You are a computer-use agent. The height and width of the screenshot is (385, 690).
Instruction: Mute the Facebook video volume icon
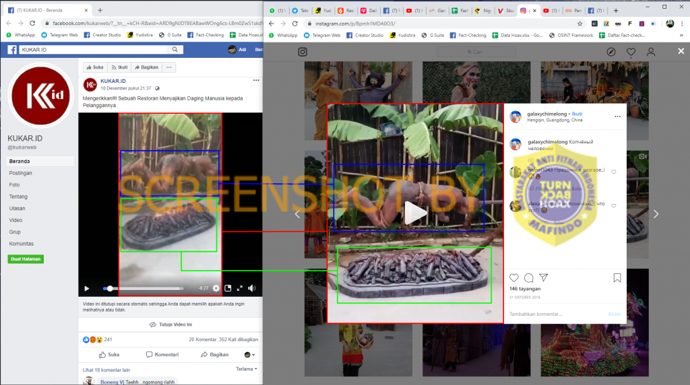[x=252, y=288]
